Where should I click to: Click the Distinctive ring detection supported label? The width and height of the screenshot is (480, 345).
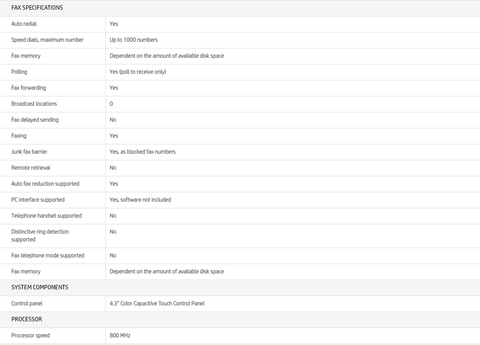click(40, 235)
